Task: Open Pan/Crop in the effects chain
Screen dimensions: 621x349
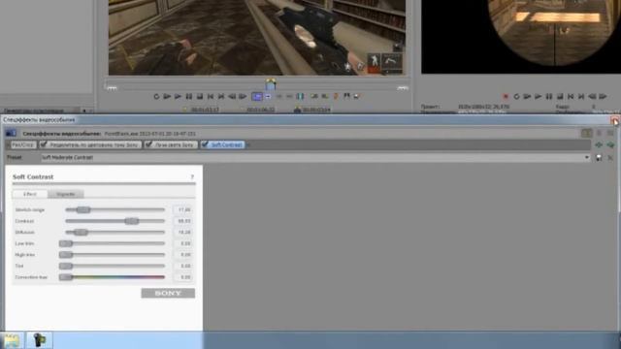Action: pos(23,144)
